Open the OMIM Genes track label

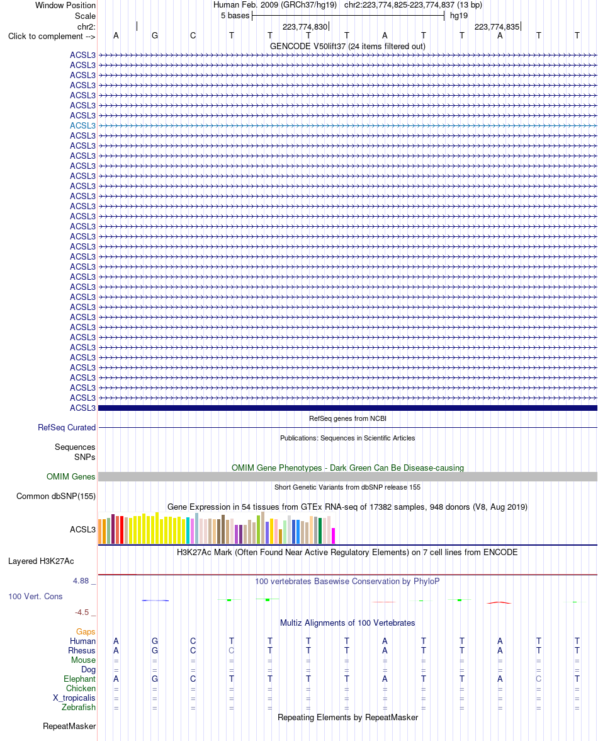71,477
